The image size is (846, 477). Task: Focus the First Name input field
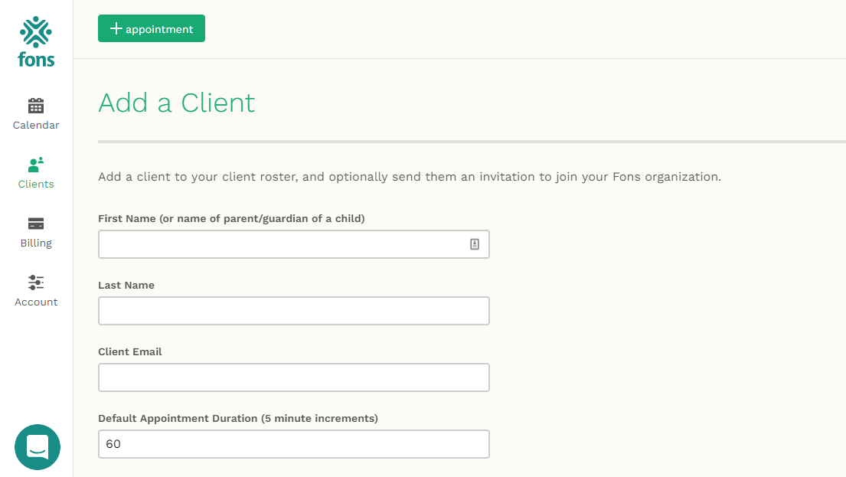(x=282, y=244)
